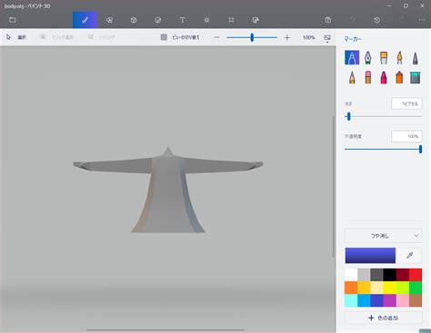Click the Crop (トリミング) tool
The height and width of the screenshot is (333, 431).
pos(102,37)
